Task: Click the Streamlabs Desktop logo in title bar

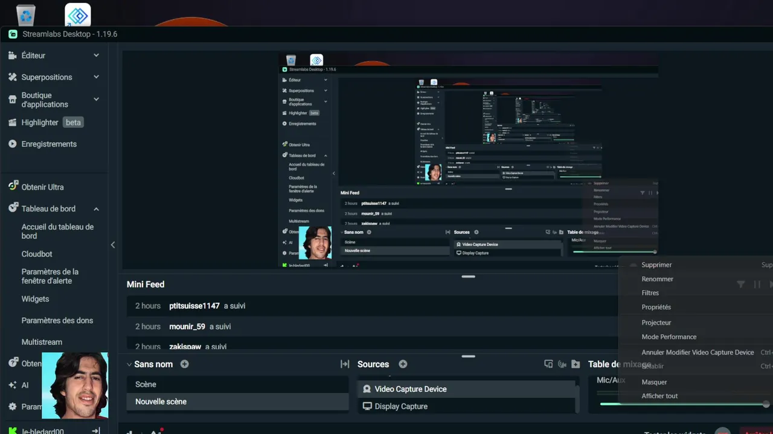Action: (13, 34)
